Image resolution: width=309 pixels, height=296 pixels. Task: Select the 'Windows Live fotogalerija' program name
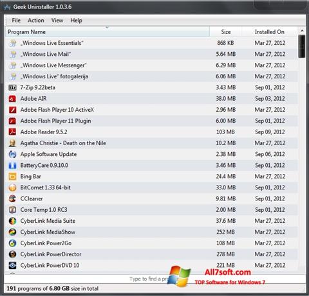54,76
